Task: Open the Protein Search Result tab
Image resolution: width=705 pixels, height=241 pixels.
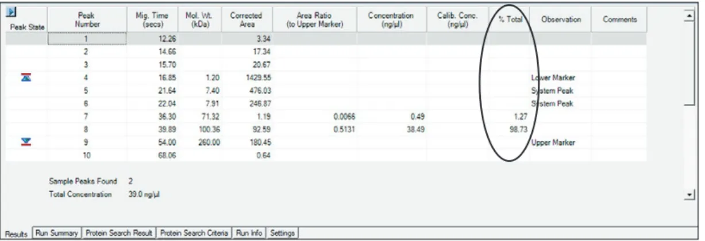Action: 119,233
